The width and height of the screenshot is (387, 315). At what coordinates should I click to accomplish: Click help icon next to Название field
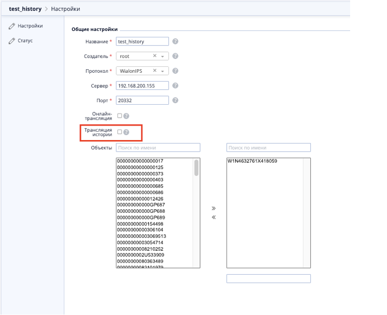pyautogui.click(x=175, y=41)
